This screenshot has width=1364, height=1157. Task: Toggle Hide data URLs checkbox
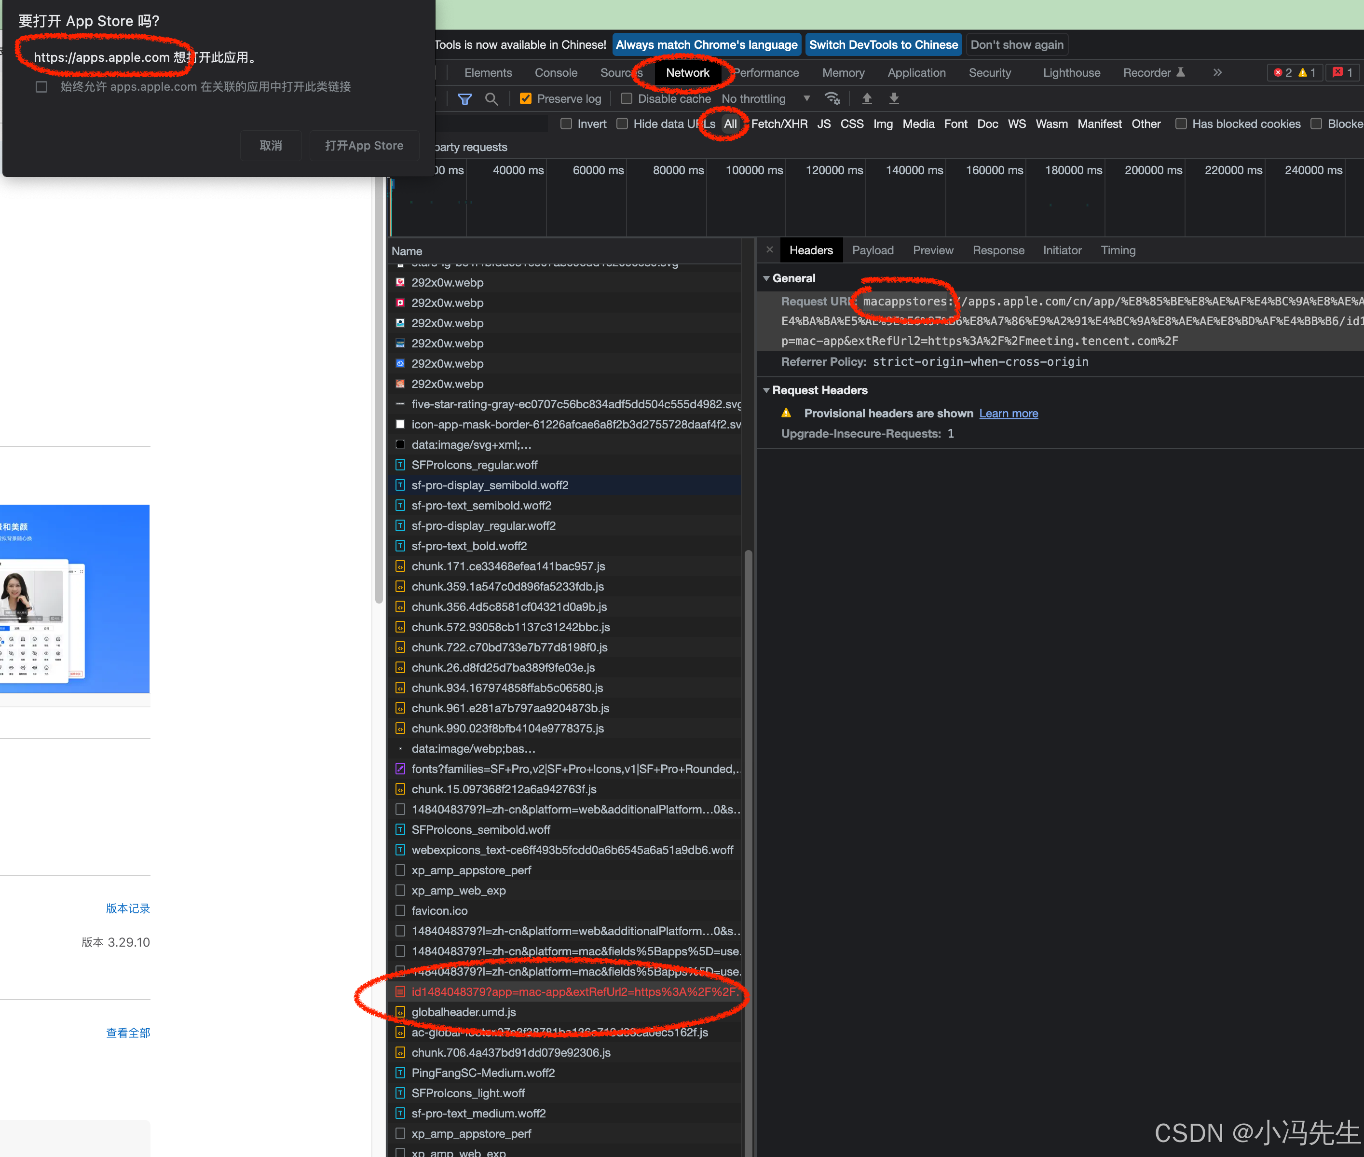click(x=622, y=124)
